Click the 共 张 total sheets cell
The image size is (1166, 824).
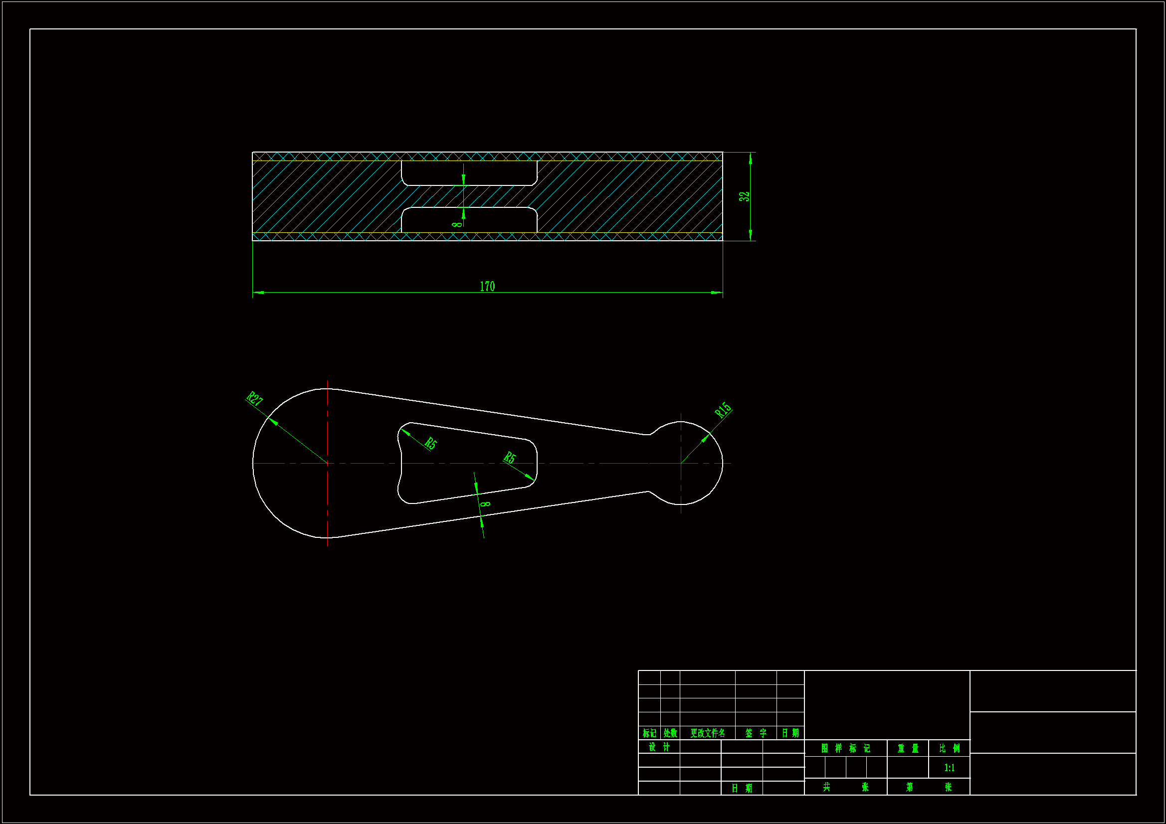pyautogui.click(x=845, y=787)
